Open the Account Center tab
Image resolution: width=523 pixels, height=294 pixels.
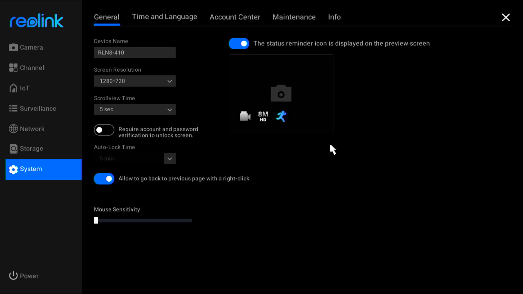click(x=235, y=17)
